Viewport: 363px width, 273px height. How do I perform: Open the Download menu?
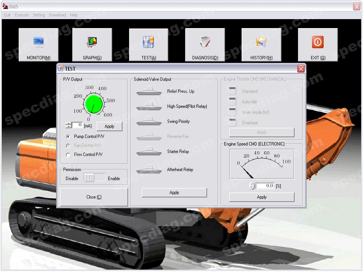click(57, 14)
